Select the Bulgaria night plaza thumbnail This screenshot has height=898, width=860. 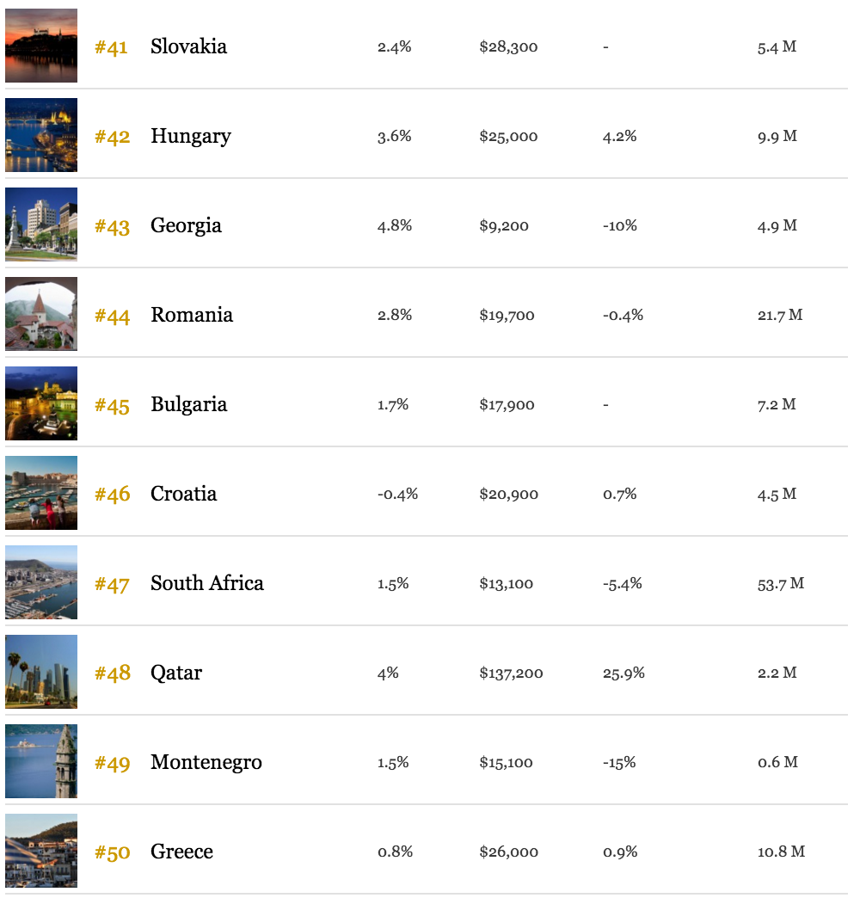click(x=41, y=403)
